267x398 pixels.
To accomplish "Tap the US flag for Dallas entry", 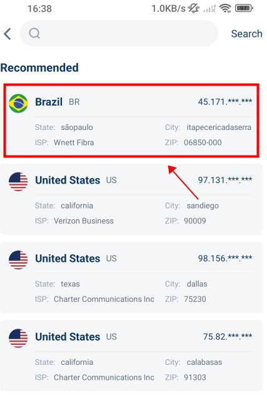I will [x=18, y=260].
